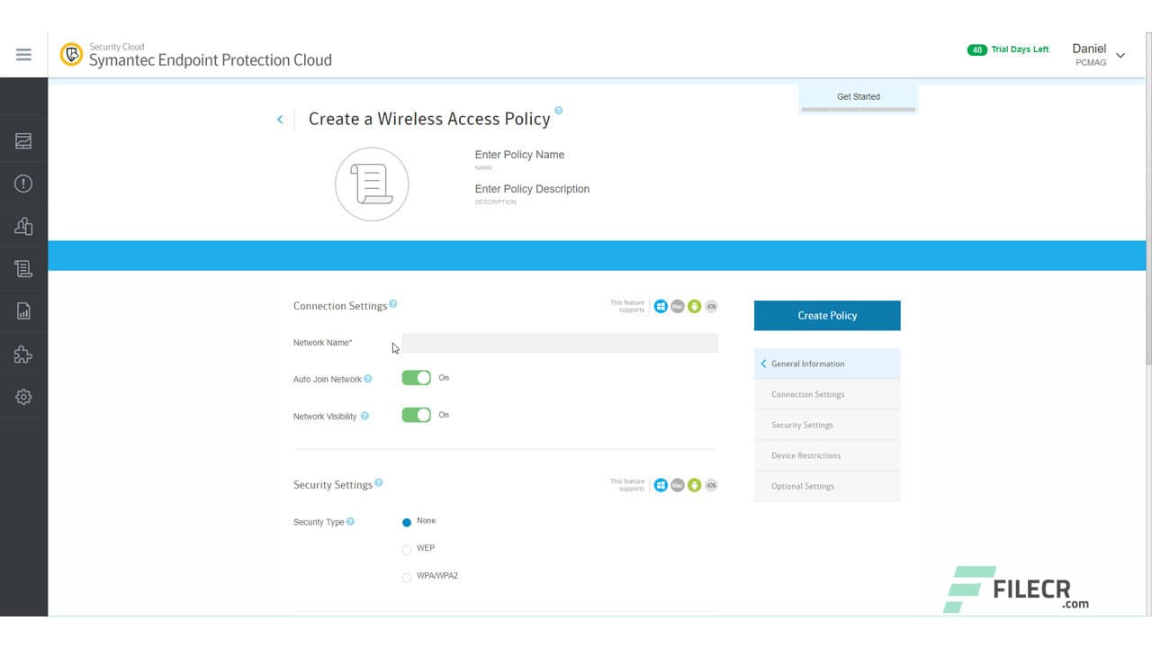Open the Device Restrictions section
This screenshot has width=1152, height=648.
[804, 454]
